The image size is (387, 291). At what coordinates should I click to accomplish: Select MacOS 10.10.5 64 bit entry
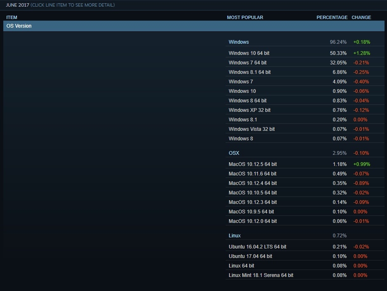(305, 192)
